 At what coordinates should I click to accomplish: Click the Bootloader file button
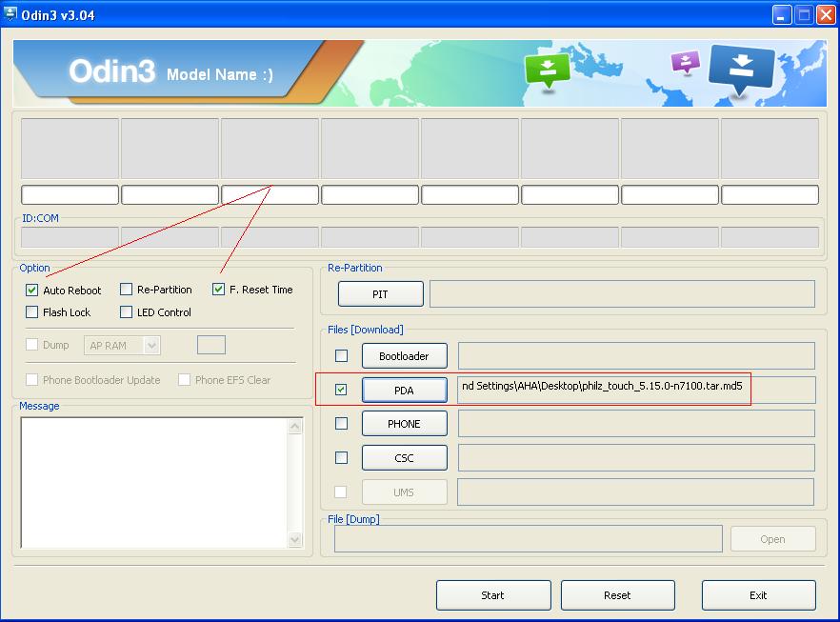(x=405, y=355)
